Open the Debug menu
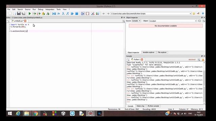216x121 pixels. pos(40,9)
